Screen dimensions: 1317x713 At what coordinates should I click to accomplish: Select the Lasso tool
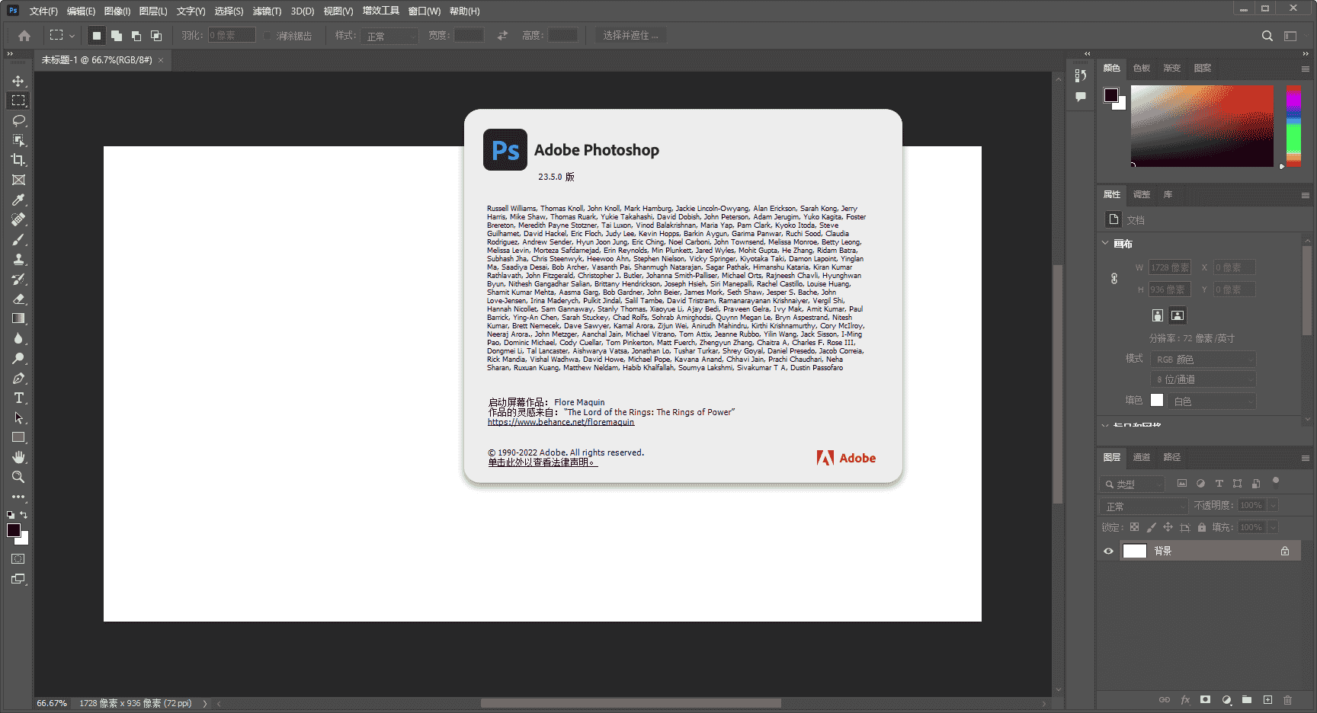18,120
